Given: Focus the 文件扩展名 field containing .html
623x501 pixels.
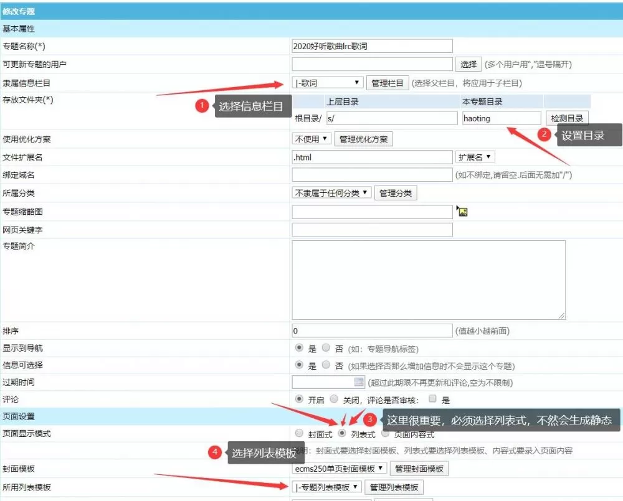Looking at the screenshot, I should click(x=373, y=157).
